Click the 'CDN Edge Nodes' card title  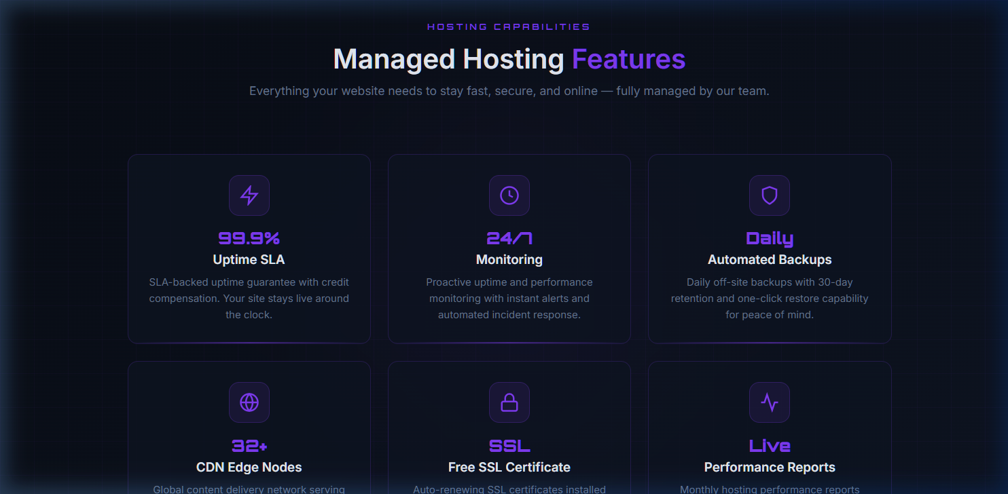click(x=249, y=467)
